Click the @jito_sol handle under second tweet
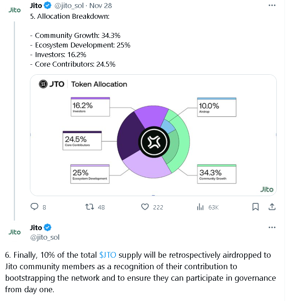 coord(45,237)
